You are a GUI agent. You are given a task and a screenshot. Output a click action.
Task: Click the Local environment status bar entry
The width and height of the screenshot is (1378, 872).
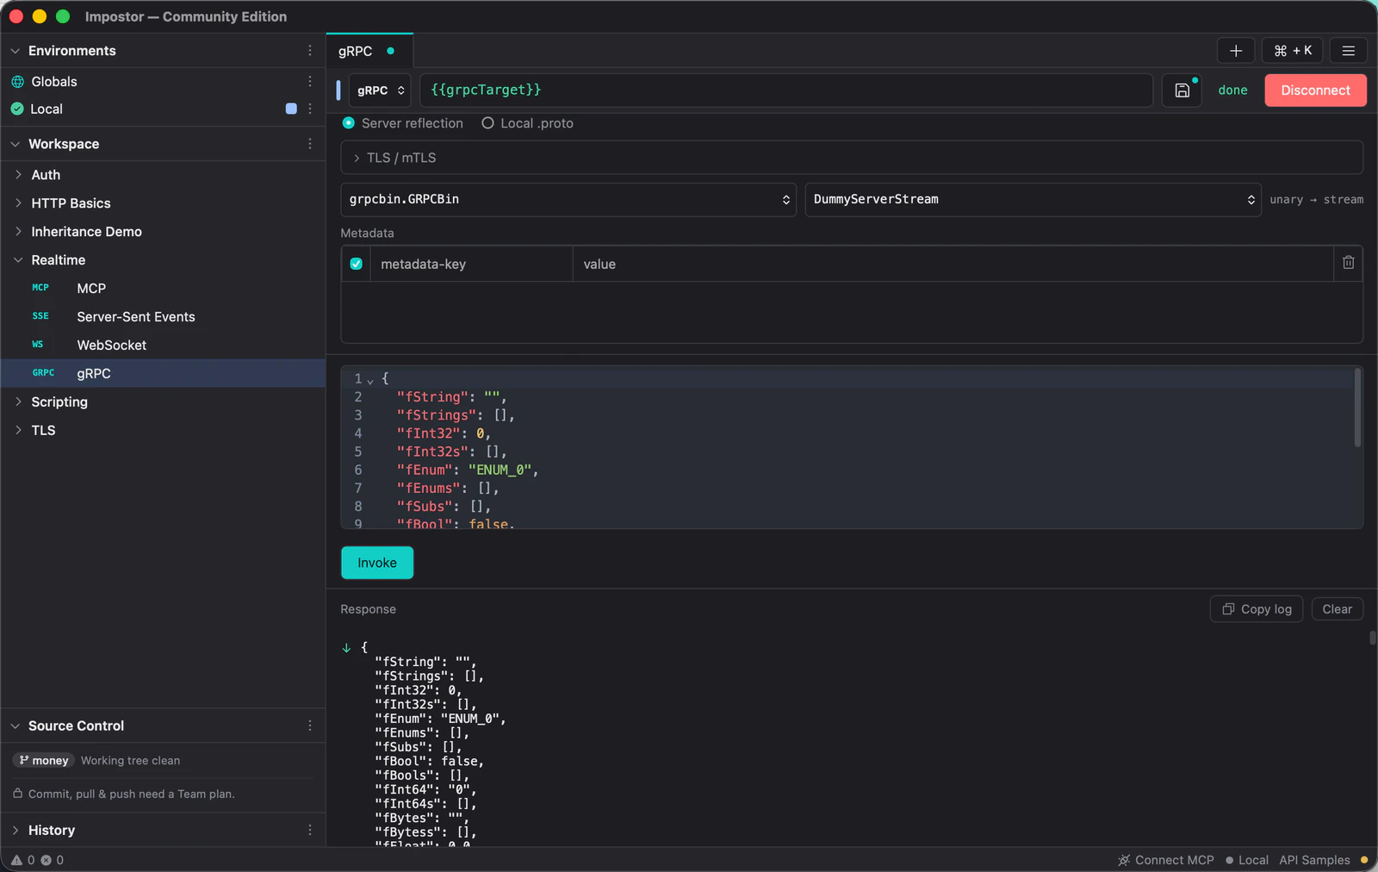(1247, 860)
